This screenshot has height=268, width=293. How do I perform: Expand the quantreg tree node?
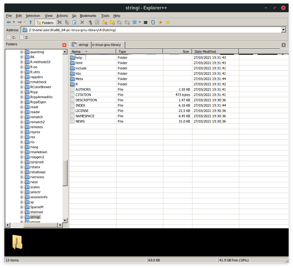[x=22, y=52]
